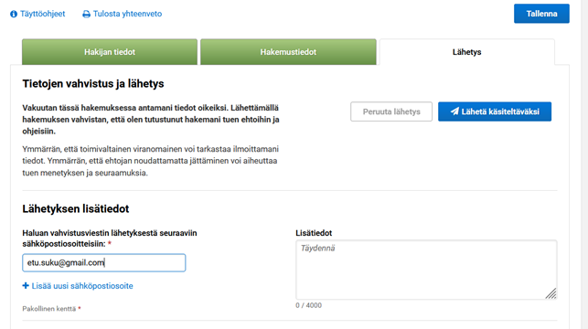588x329 pixels.
Task: Open the Hakemustiedot tab
Action: click(x=288, y=52)
